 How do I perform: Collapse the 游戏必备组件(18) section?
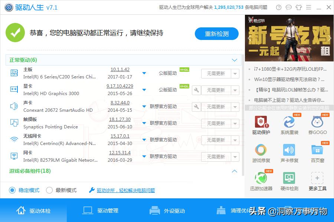click(234, 171)
